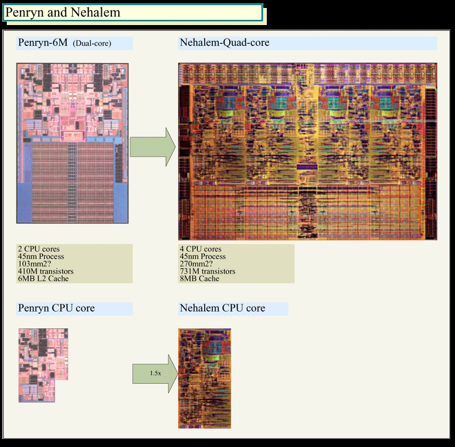Open the Nehalem quad-core die photo
This screenshot has height=447, width=455.
pyautogui.click(x=308, y=151)
